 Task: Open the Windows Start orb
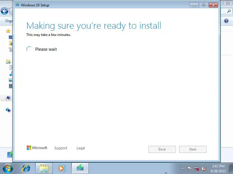8,168
